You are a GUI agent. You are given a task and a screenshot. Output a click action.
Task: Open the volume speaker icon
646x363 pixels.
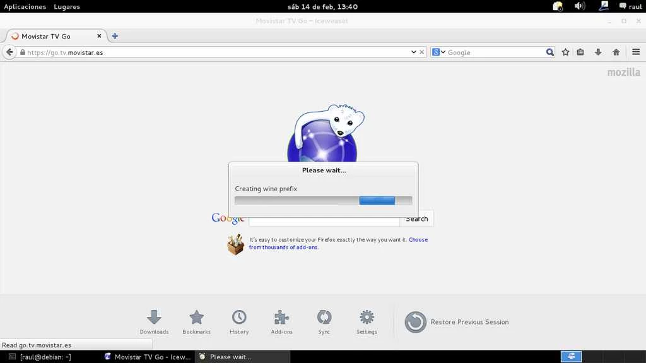[x=580, y=6]
